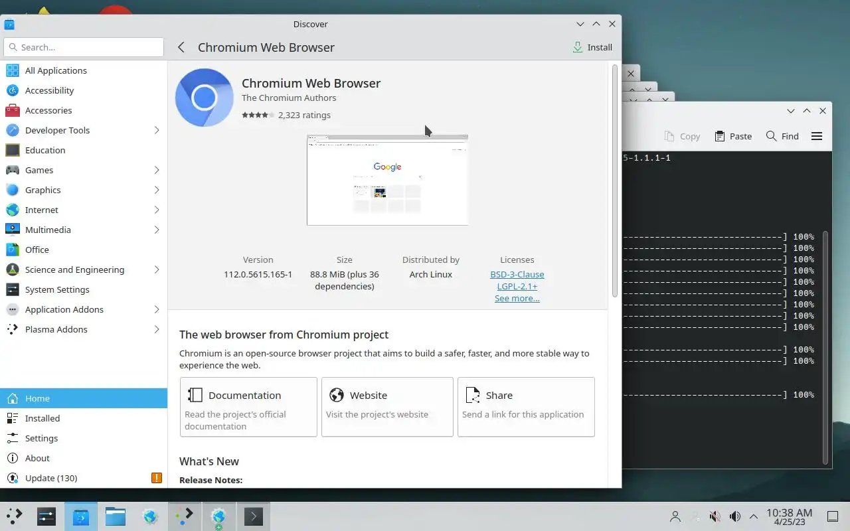Open the volume control in system tray
This screenshot has width=850, height=531.
point(735,516)
